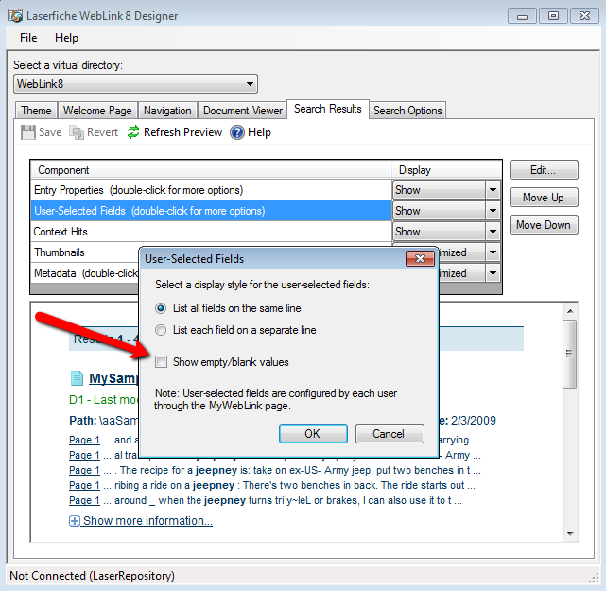Open Page 1 link for jeepney recipe line
The width and height of the screenshot is (606, 591).
[x=84, y=470]
